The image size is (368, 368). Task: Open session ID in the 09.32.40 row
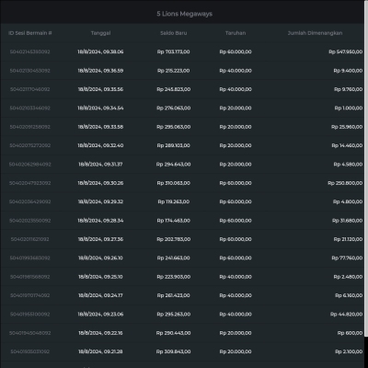click(30, 145)
